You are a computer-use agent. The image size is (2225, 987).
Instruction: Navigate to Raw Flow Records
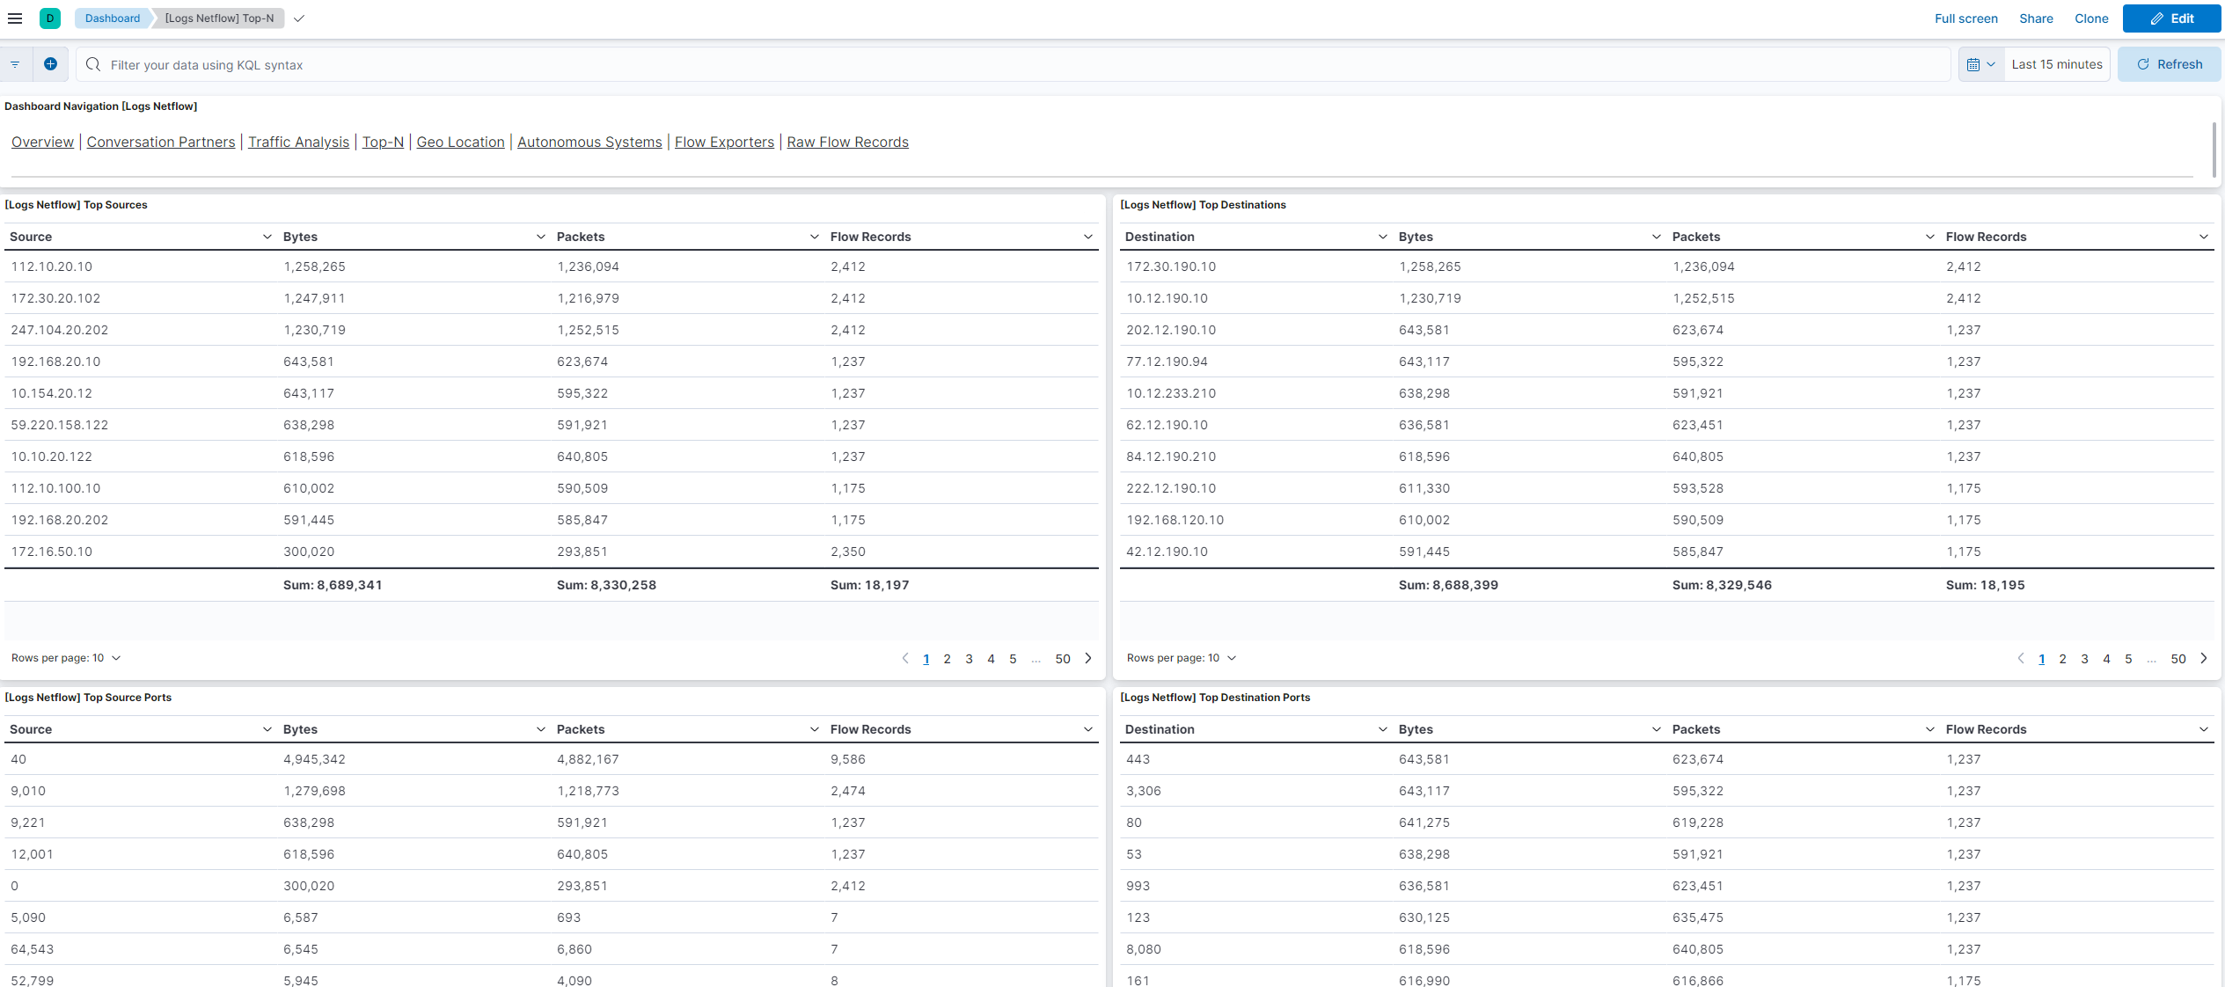[847, 142]
